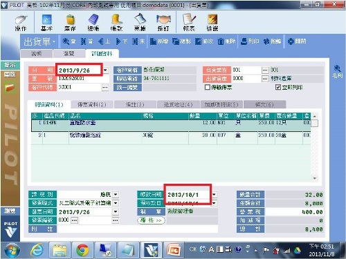Image resolution: width=346 pixels, height=259 pixels.
Task: Open the invoice type dropdown showing 31三聯式
Action: click(116, 203)
